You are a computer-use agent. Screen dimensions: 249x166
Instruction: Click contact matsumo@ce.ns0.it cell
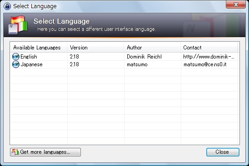205,64
